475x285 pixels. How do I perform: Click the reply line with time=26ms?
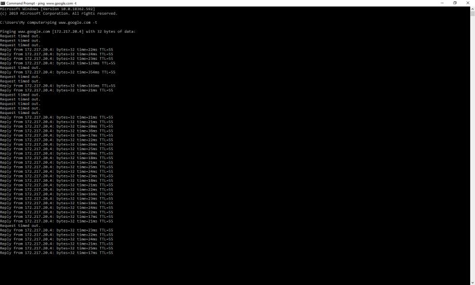[56, 144]
